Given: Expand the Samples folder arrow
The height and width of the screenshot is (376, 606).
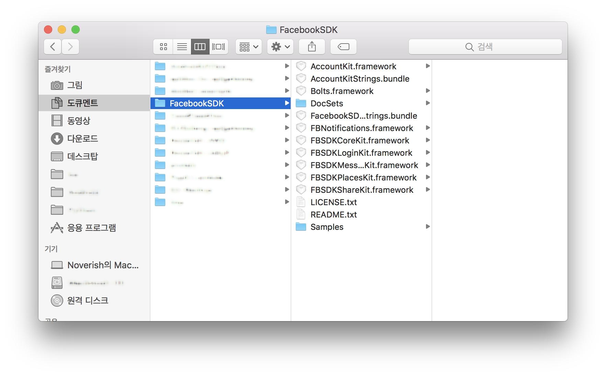Looking at the screenshot, I should pos(428,226).
